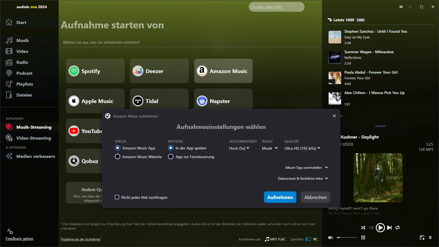Open the Start home icon
Screen dimensions: 439x247
point(9,22)
